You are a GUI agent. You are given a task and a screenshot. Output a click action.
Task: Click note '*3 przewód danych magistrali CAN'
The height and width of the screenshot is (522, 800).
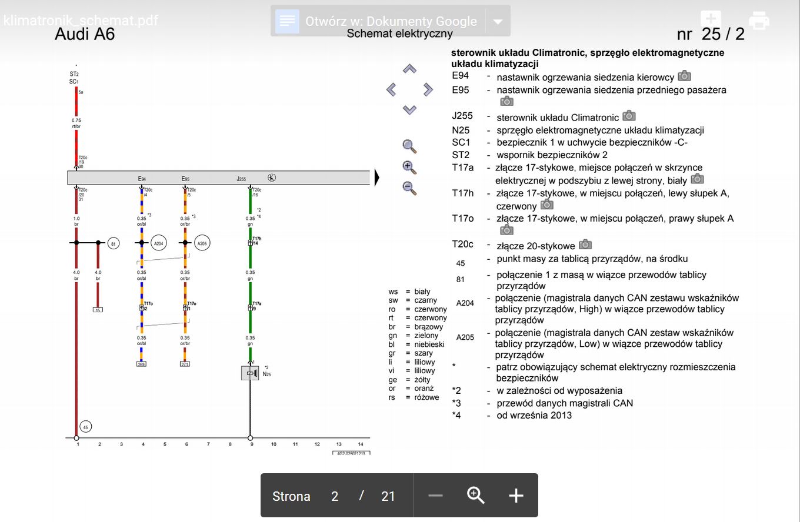pyautogui.click(x=542, y=403)
